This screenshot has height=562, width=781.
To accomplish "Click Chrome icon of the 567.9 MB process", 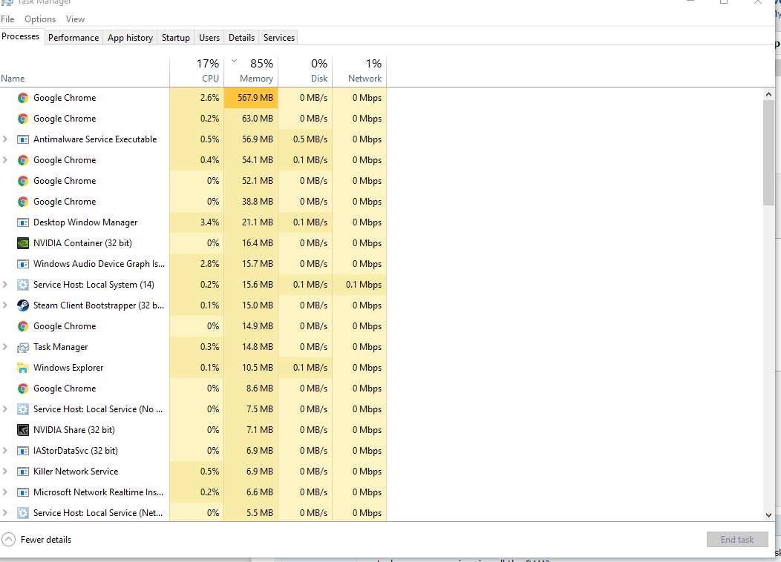I will pos(23,98).
